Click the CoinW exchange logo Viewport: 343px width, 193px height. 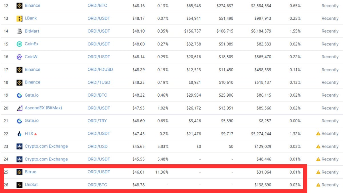coord(19,57)
